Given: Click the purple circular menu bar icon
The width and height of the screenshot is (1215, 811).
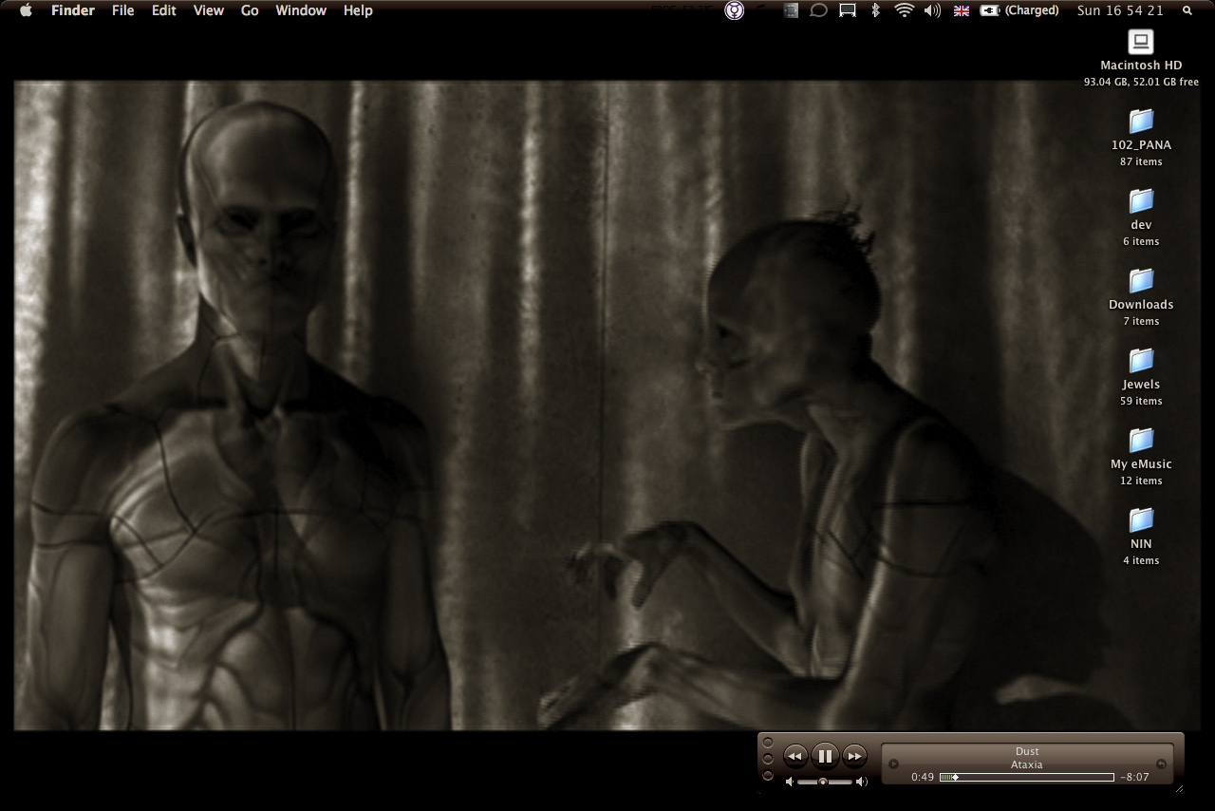Looking at the screenshot, I should coord(734,10).
